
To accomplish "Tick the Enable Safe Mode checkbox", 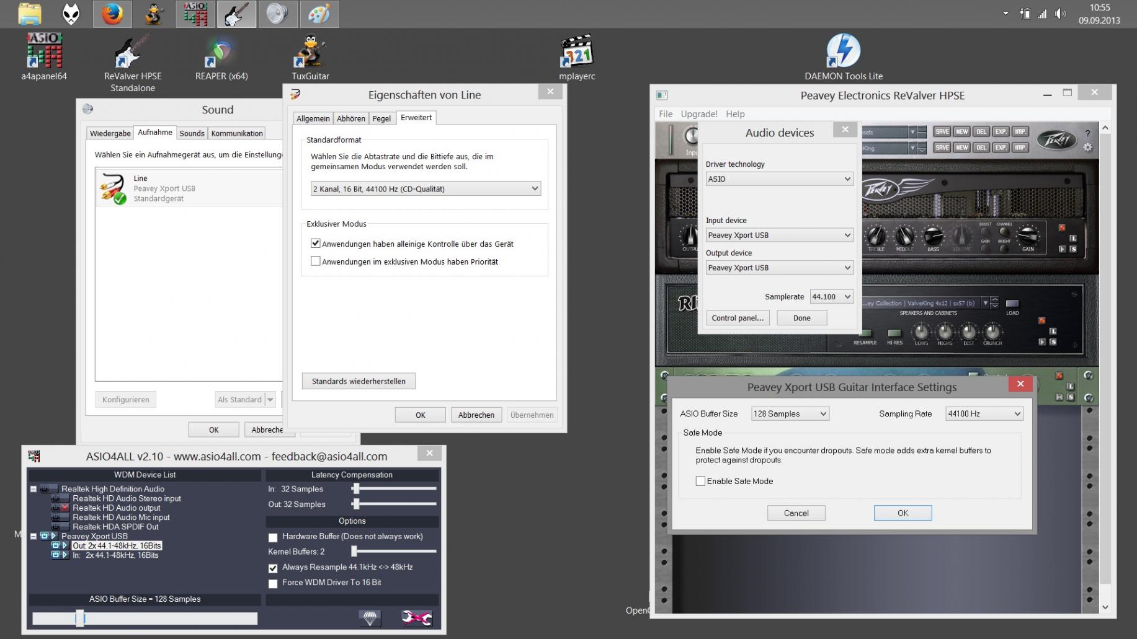I will pyautogui.click(x=700, y=481).
